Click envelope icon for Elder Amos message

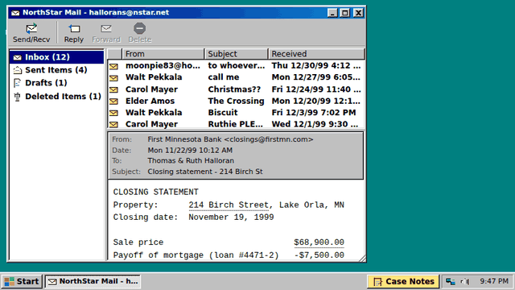click(x=113, y=101)
